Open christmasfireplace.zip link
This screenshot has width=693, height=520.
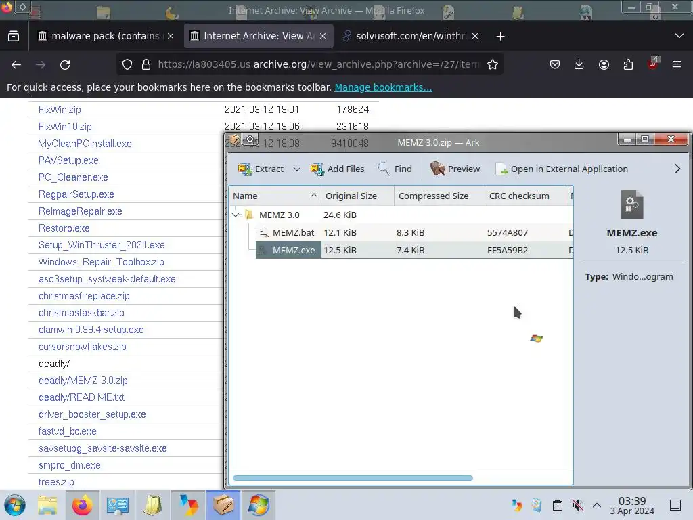pyautogui.click(x=84, y=296)
